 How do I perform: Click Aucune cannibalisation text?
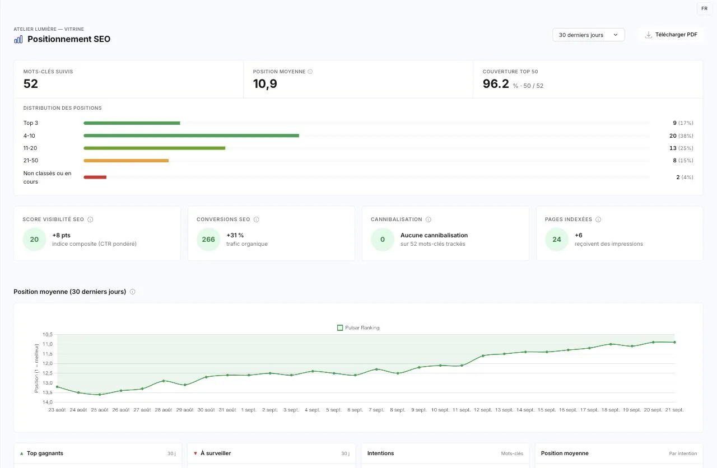tap(434, 235)
